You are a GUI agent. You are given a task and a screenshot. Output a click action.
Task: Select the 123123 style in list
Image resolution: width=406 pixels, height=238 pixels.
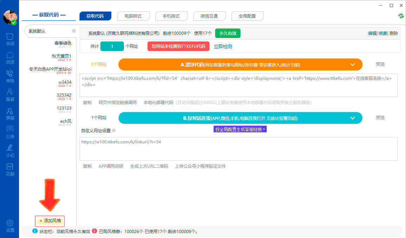pos(64,108)
